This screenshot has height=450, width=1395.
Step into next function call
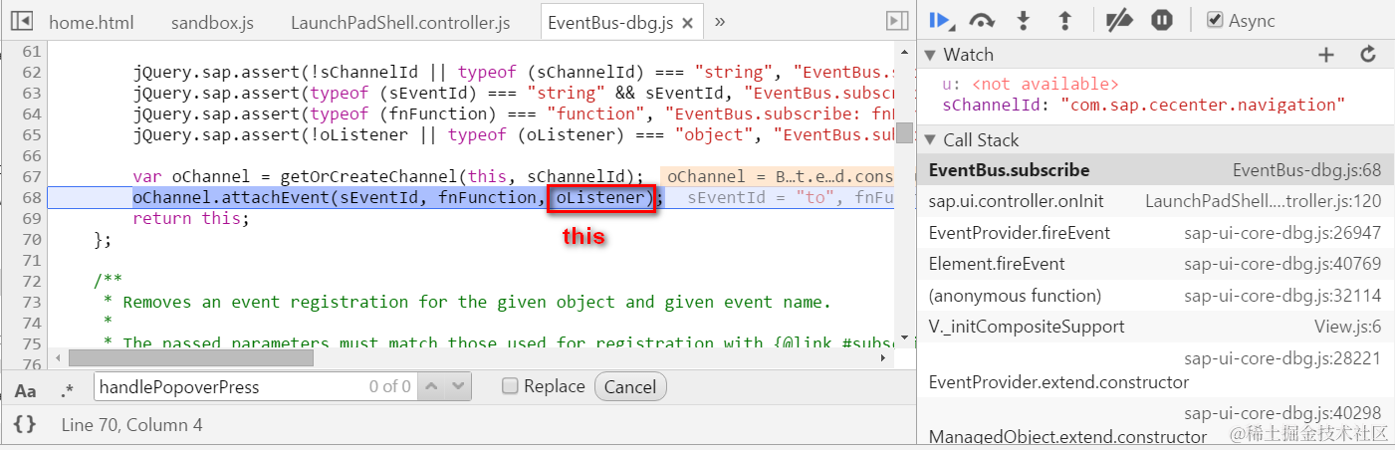(x=1024, y=20)
